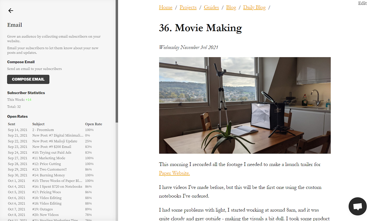The image size is (370, 221).
Task: Click the 'New Post: #9 $200 Email' entry
Action: pyautogui.click(x=52, y=147)
